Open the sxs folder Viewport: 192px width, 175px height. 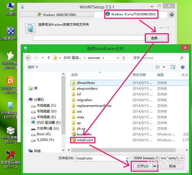click(x=77, y=111)
